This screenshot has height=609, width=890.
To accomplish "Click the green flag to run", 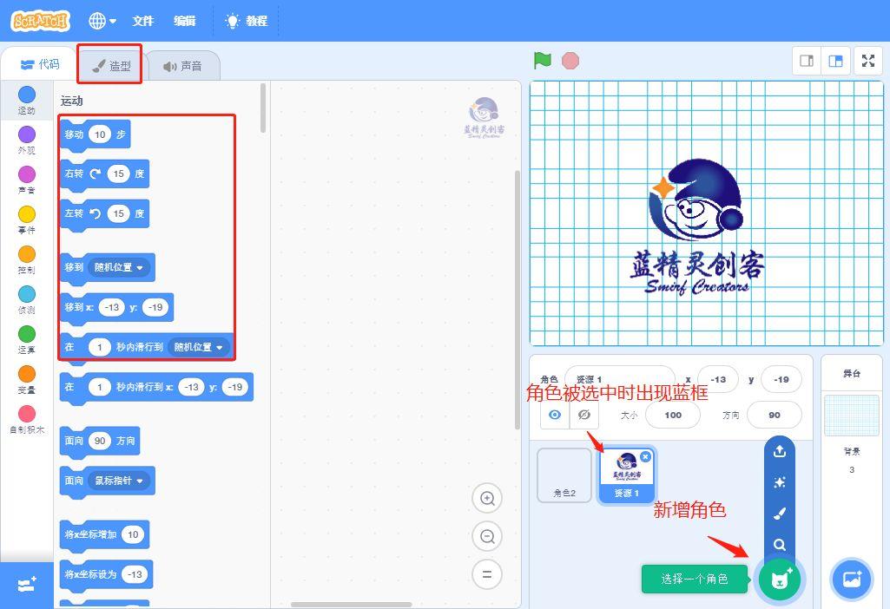I will click(543, 60).
